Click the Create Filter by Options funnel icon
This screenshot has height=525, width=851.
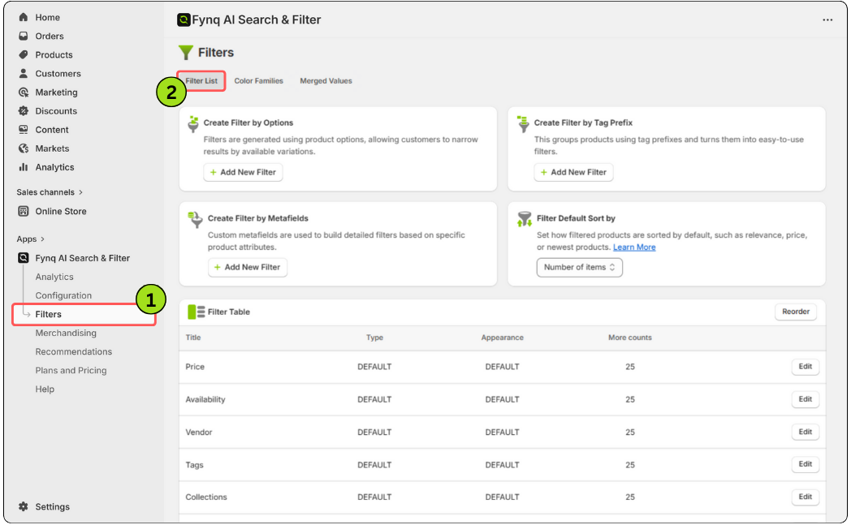pyautogui.click(x=192, y=124)
